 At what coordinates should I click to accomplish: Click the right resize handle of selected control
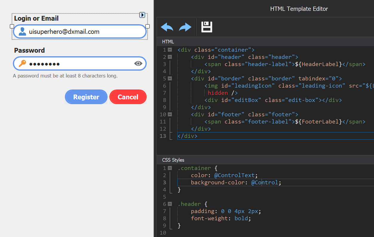click(x=148, y=26)
